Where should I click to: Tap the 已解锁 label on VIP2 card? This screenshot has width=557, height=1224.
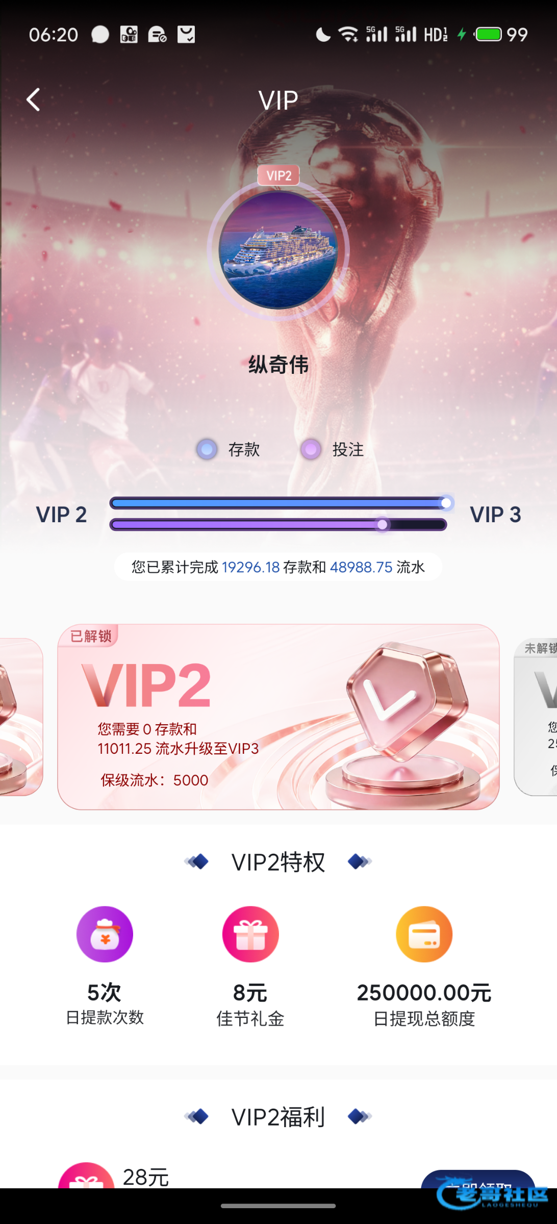90,636
